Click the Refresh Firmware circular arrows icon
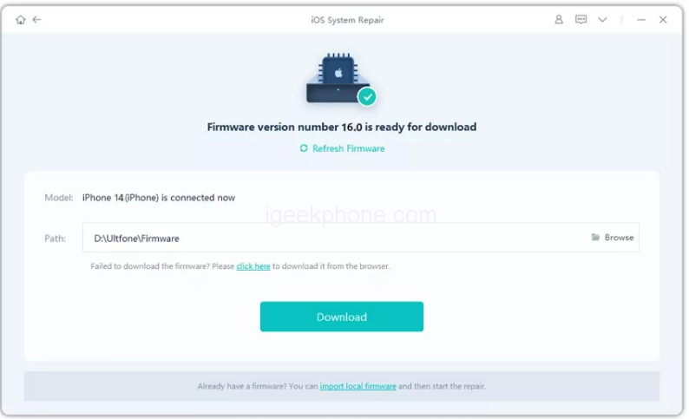This screenshot has width=689, height=419. point(304,148)
